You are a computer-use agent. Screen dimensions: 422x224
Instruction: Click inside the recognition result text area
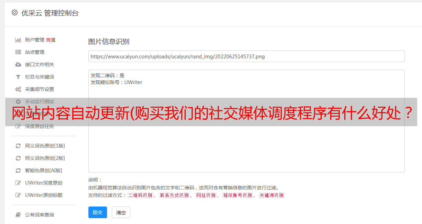point(246,121)
